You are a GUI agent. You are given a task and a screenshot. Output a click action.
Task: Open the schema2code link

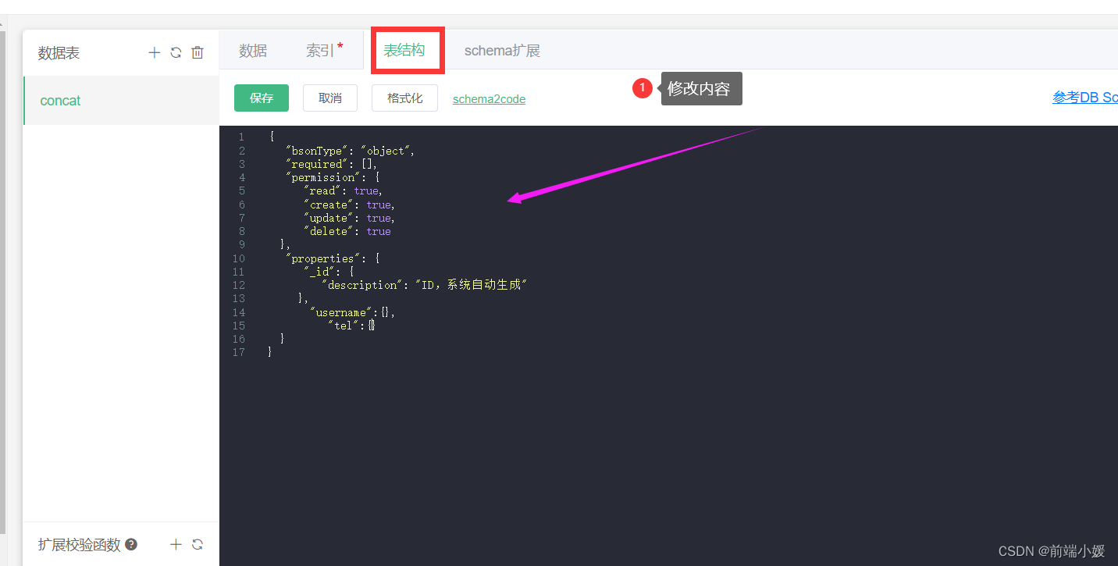coord(489,99)
